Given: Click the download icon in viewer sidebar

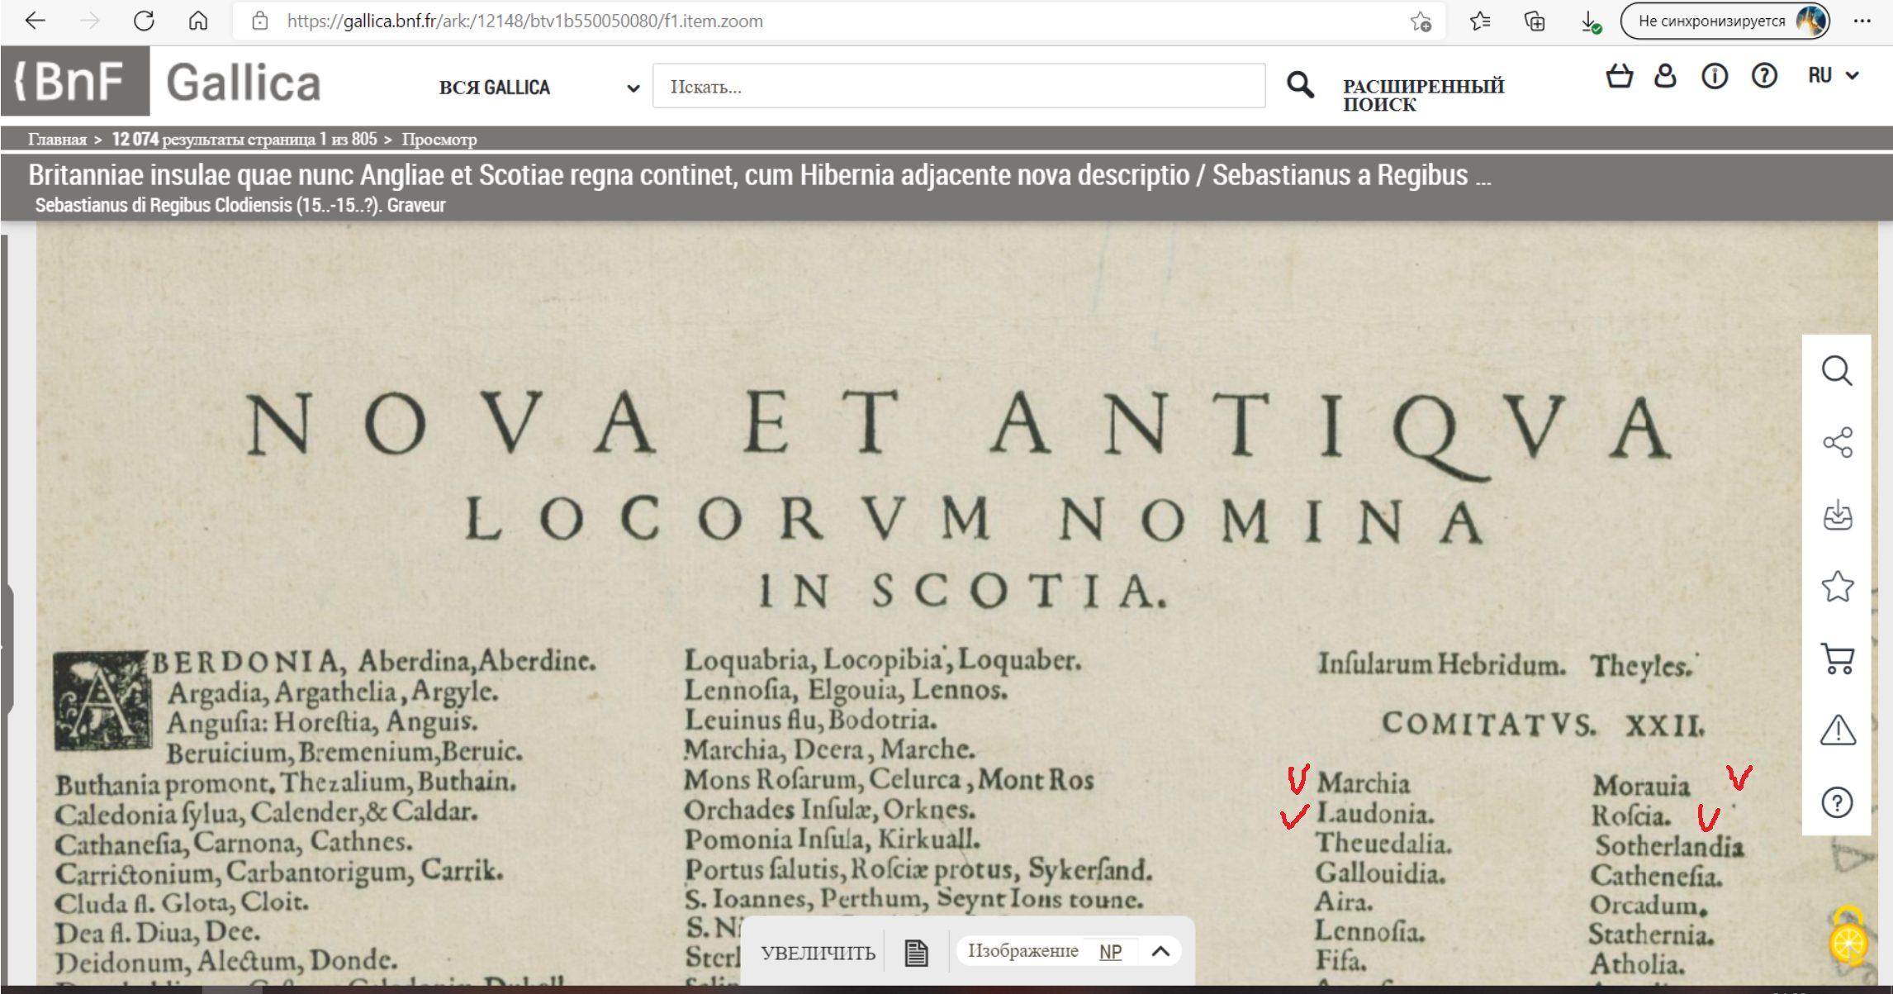Looking at the screenshot, I should [1838, 515].
